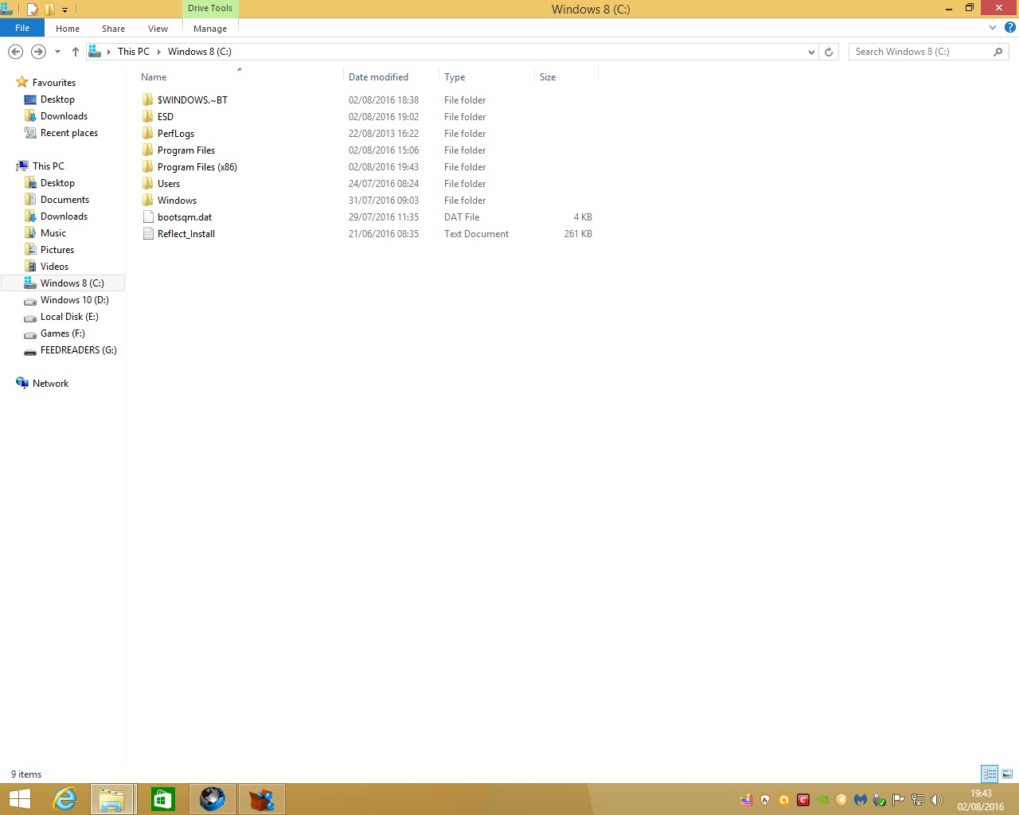
Task: Click This PC in the address breadcrumb
Action: pyautogui.click(x=134, y=52)
